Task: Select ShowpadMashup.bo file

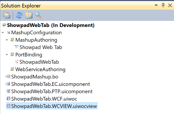Action: coord(33,77)
